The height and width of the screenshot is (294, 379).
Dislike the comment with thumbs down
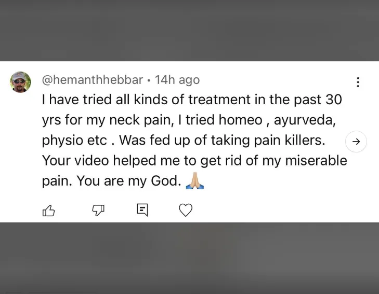[x=99, y=209]
